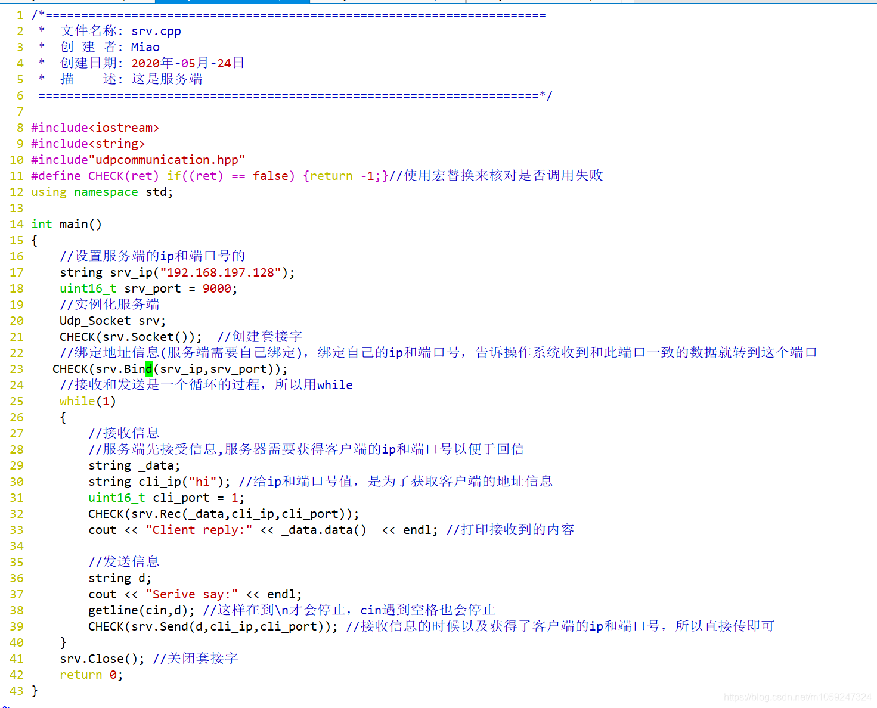The image size is (877, 708).
Task: Click the comment '//使用宏替换来核对是否调用失败'
Action: click(x=496, y=176)
